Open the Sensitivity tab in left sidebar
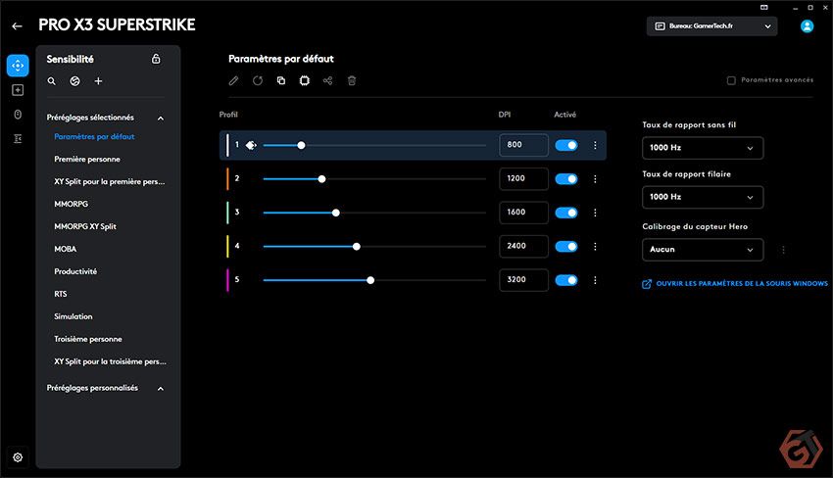Image resolution: width=833 pixels, height=478 pixels. click(x=18, y=66)
